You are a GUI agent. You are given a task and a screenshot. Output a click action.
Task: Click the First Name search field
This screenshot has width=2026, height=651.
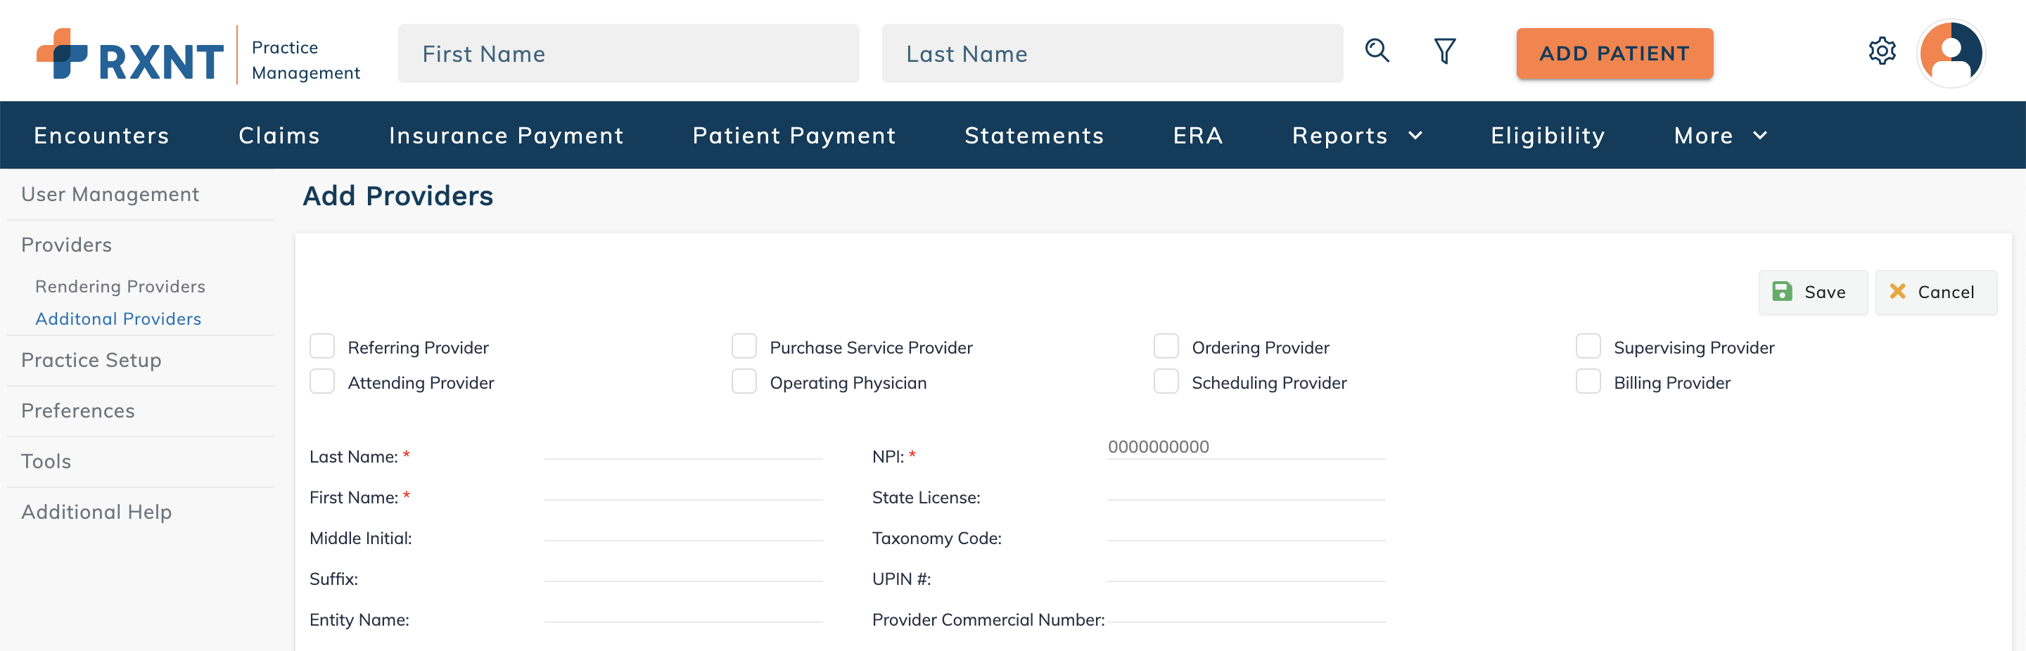(x=628, y=53)
